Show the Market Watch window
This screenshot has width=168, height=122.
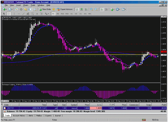16,9
